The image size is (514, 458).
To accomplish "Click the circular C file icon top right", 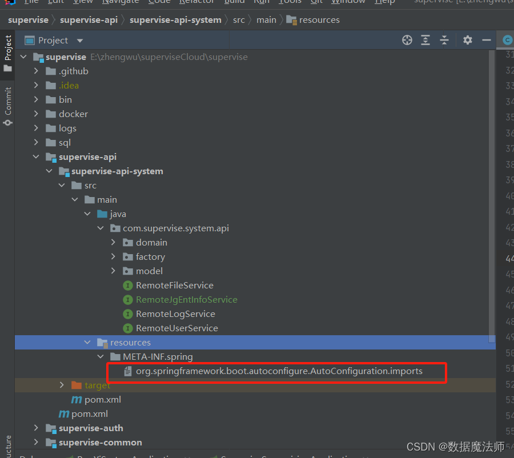I will click(507, 40).
